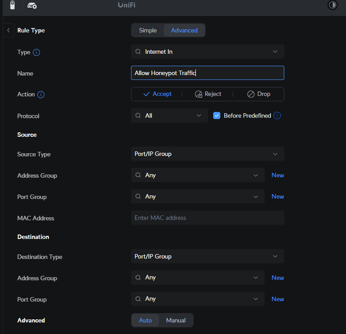Screen dimensions: 346x334
Task: Select the Drop action
Action: (259, 94)
